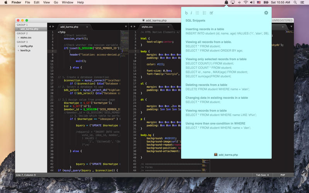Viewport: 309px width, 193px height.
Task: Open the Wi-Fi status menu
Action: 246,2
